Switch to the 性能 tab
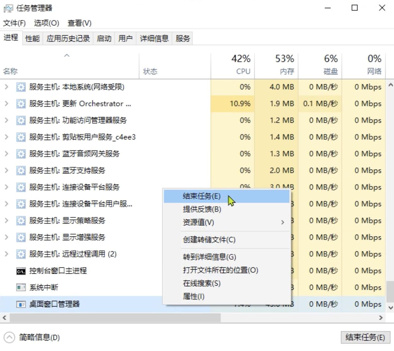This screenshot has height=351, width=394. 31,38
